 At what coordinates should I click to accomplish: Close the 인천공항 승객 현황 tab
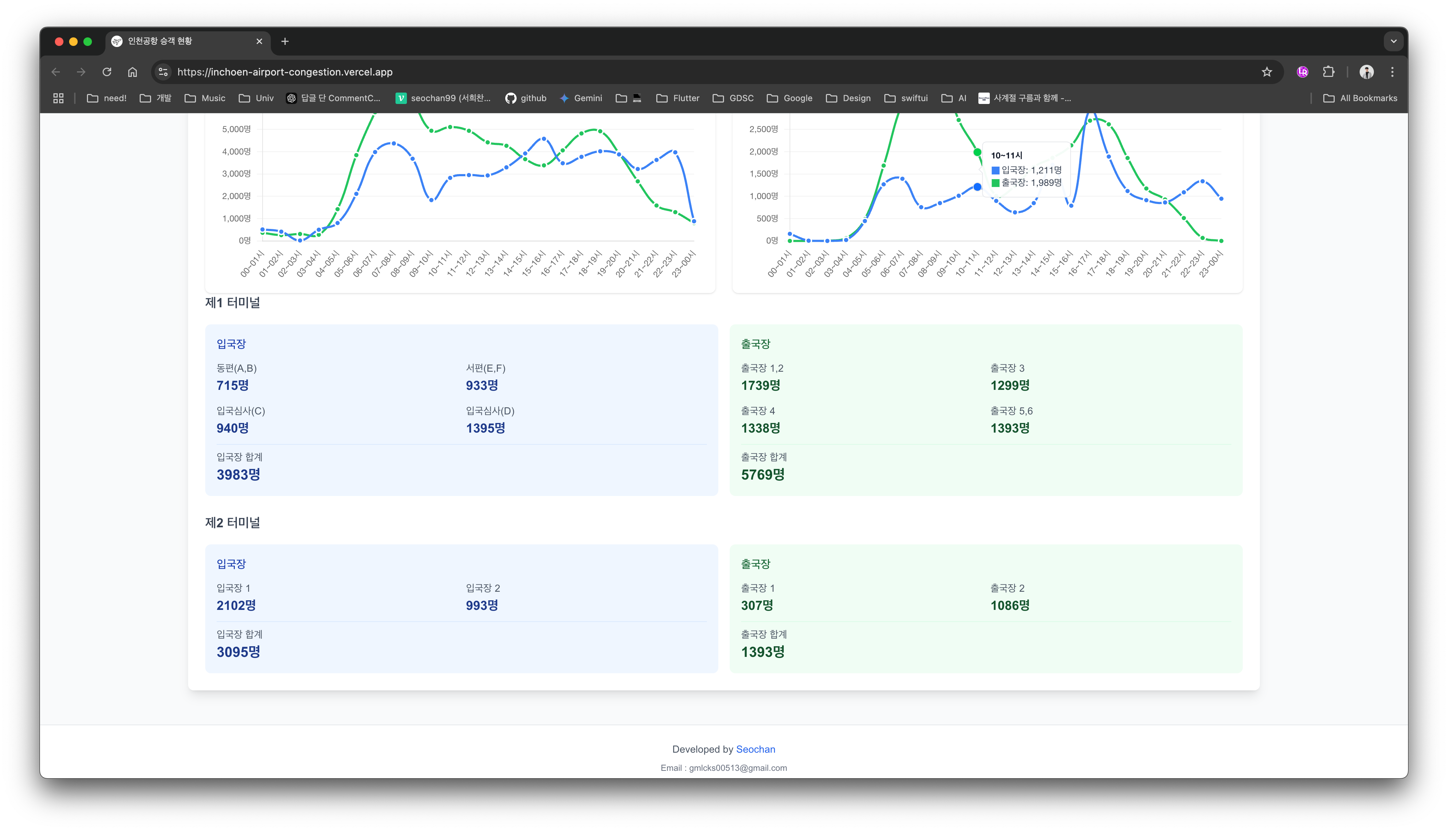[x=259, y=41]
